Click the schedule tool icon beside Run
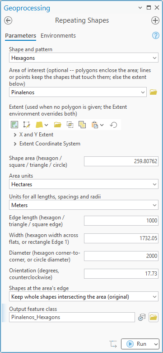 pyautogui.click(x=113, y=344)
